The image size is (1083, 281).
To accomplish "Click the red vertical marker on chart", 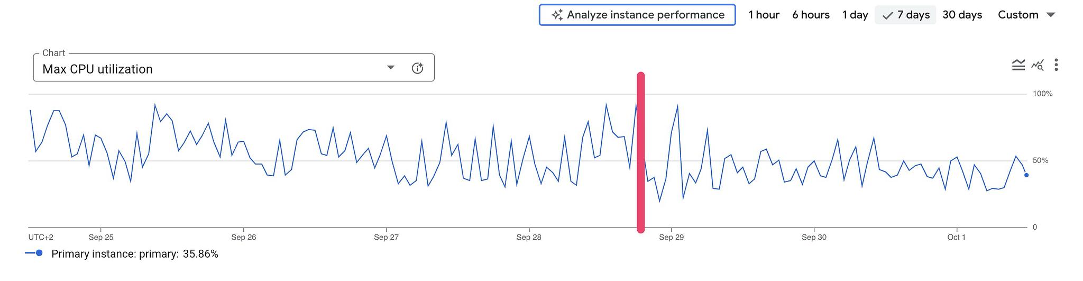I will (x=641, y=152).
